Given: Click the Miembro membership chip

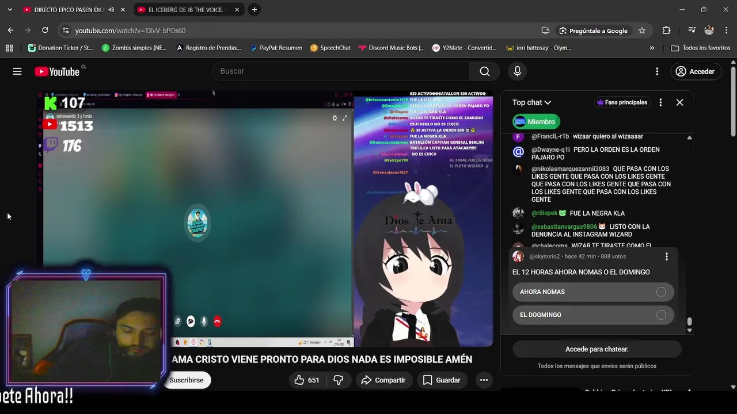Looking at the screenshot, I should [535, 122].
